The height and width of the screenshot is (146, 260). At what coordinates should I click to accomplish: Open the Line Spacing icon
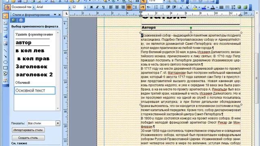(135, 7)
